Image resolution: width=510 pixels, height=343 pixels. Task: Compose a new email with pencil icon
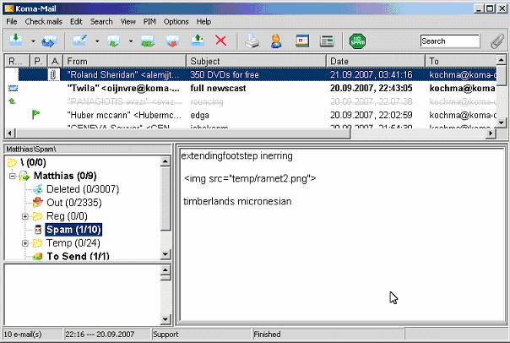click(x=79, y=41)
